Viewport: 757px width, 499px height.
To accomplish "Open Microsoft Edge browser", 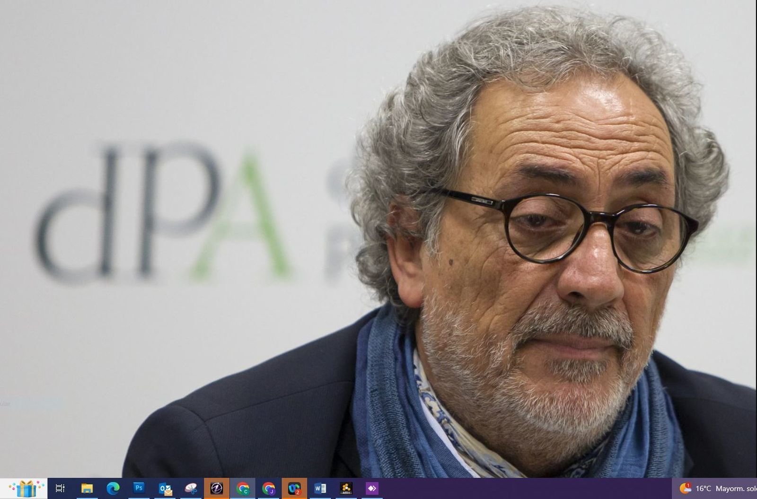I will [x=113, y=488].
